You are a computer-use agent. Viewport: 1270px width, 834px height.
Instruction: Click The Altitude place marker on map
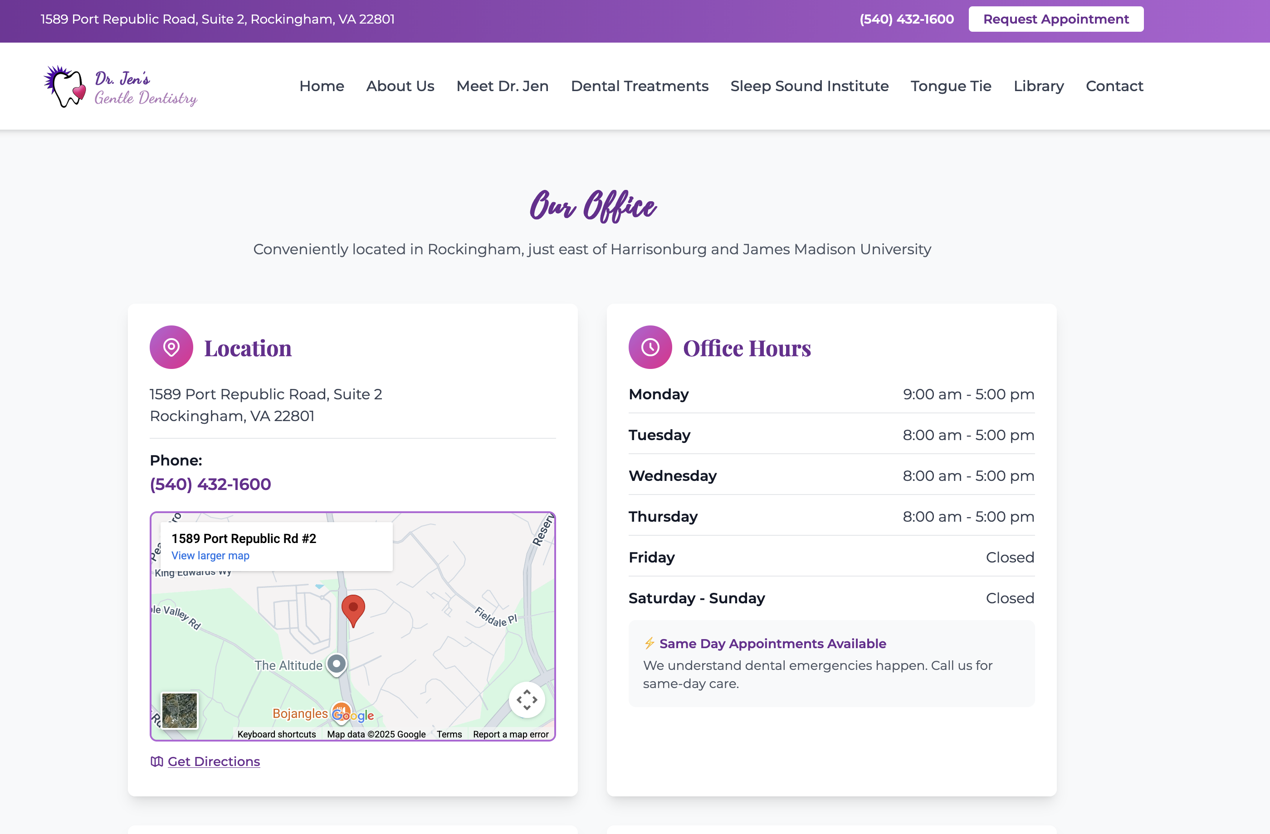[336, 664]
